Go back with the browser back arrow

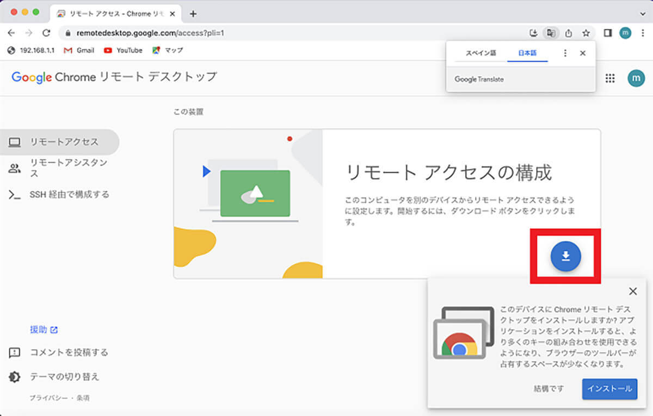11,33
